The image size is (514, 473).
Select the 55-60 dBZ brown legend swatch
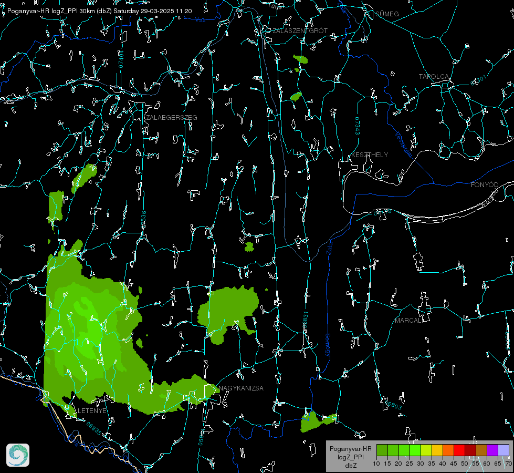pyautogui.click(x=481, y=450)
